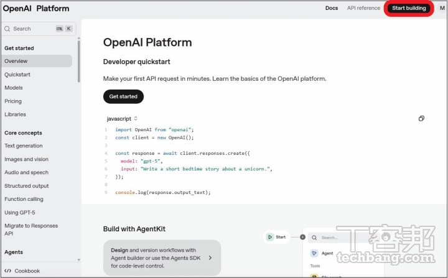Click the sidebar scroll up arrow
Viewport: 448px width, 278px height.
pyautogui.click(x=78, y=38)
